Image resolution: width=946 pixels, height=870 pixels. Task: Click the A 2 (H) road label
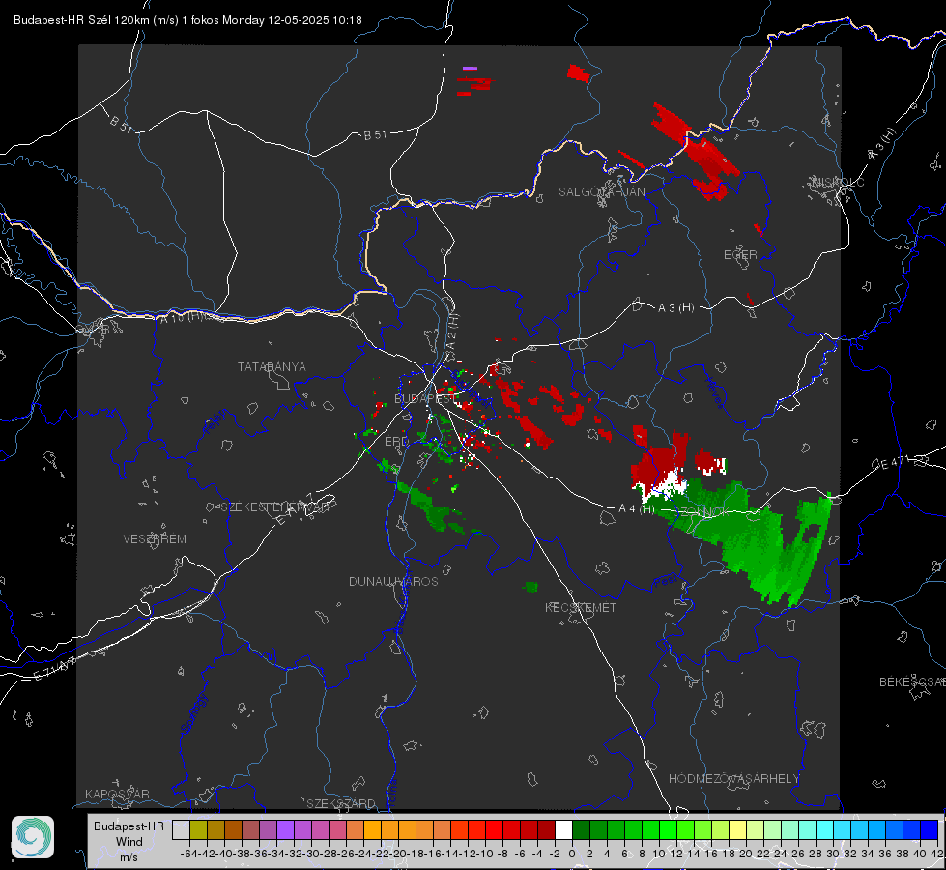pyautogui.click(x=452, y=331)
